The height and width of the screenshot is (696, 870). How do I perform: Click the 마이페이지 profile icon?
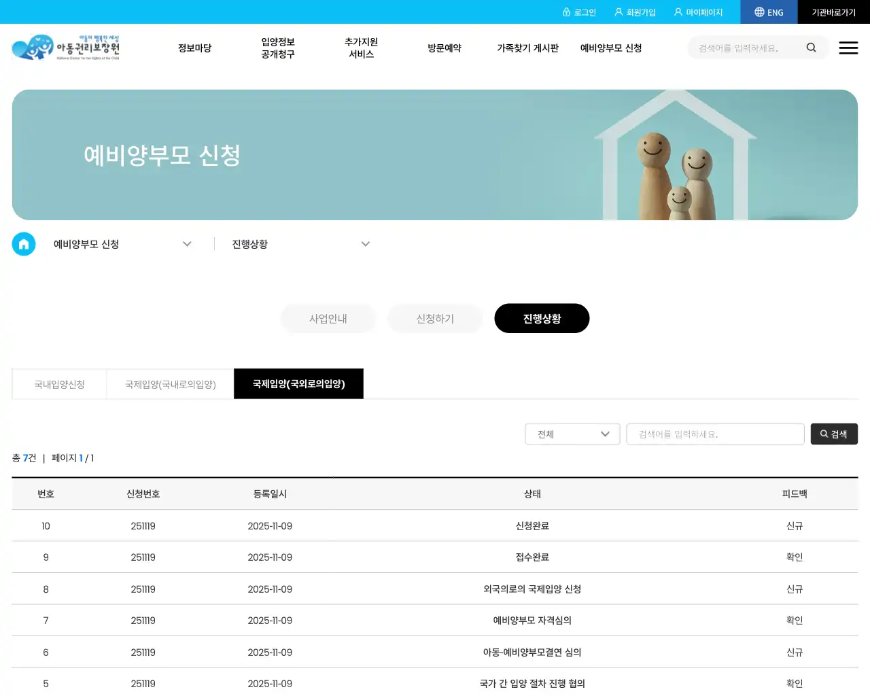point(678,12)
